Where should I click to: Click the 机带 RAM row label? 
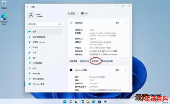click(79, 39)
